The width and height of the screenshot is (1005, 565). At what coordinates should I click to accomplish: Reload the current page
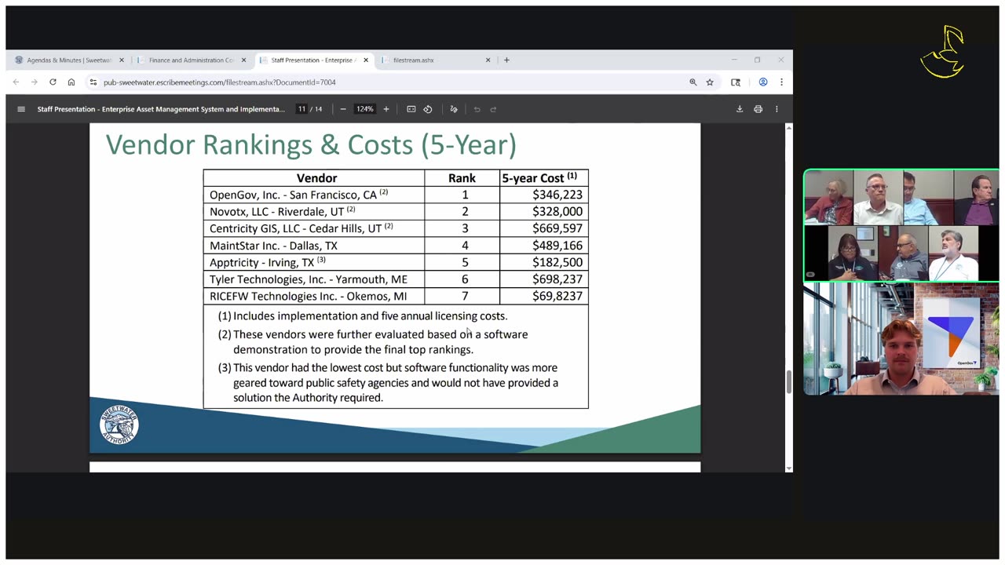tap(53, 82)
